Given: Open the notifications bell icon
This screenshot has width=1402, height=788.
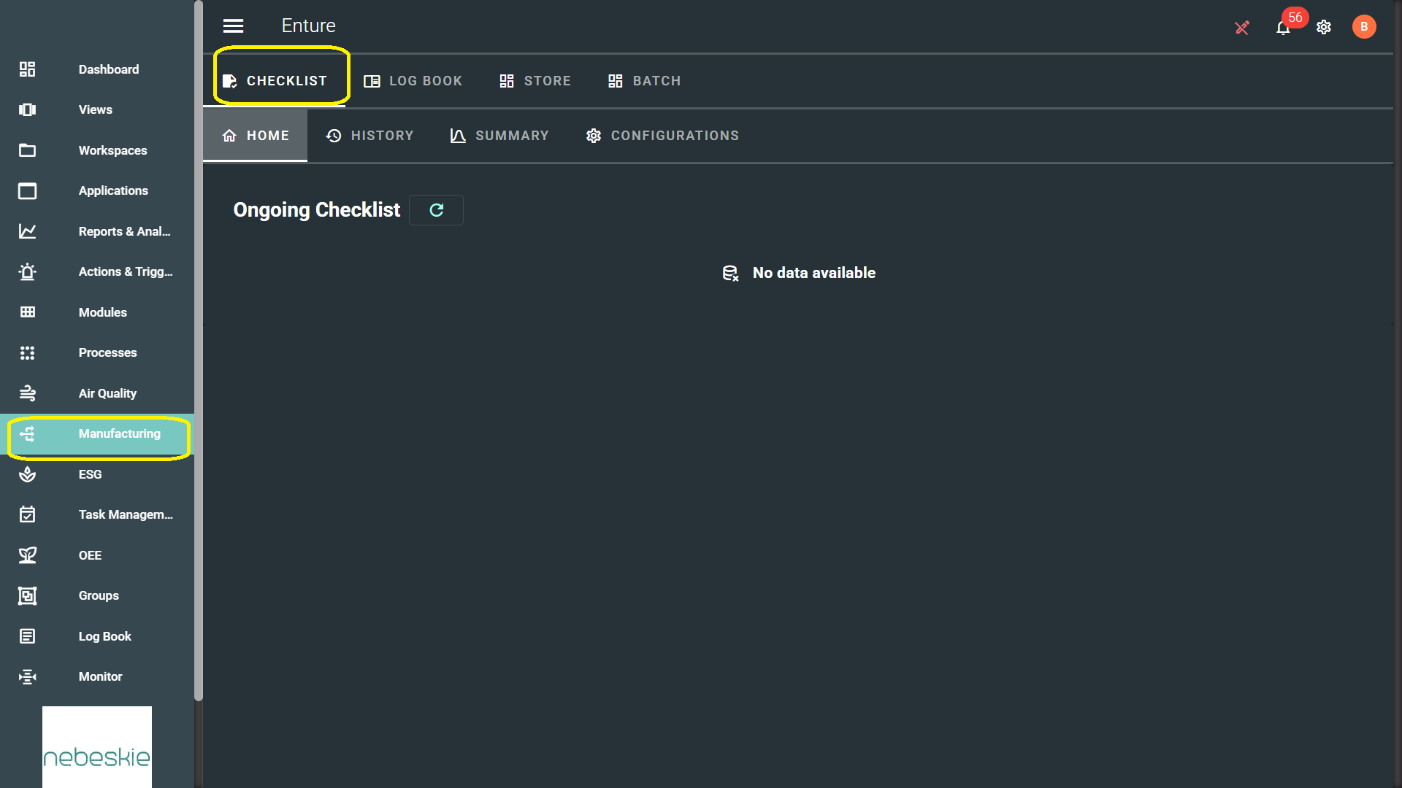Looking at the screenshot, I should 1282,28.
